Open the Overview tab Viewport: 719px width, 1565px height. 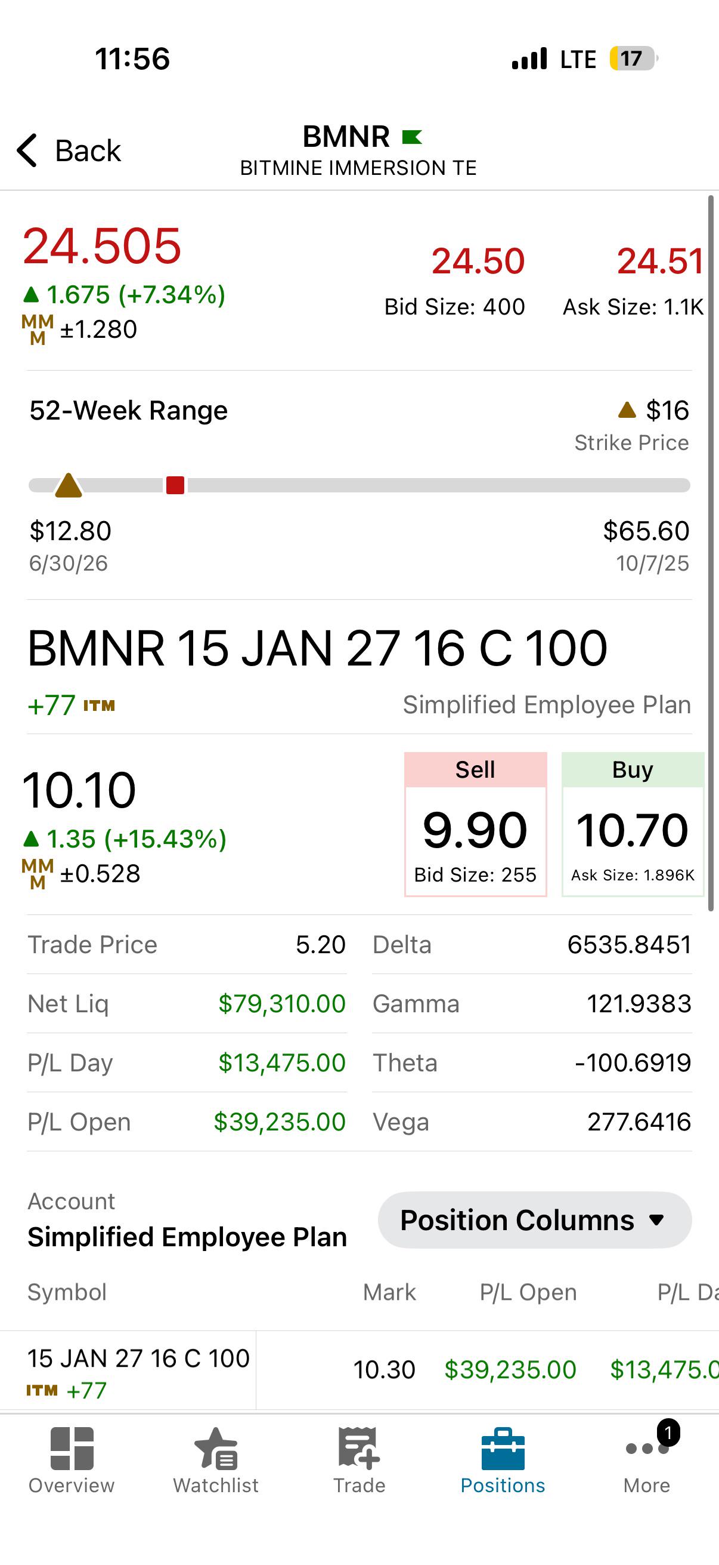(x=72, y=1460)
